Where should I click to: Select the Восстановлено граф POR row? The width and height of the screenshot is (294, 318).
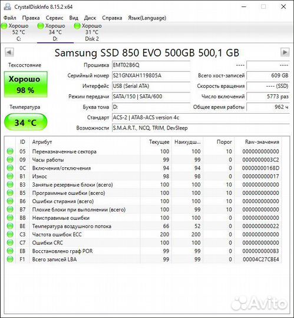tap(143, 251)
